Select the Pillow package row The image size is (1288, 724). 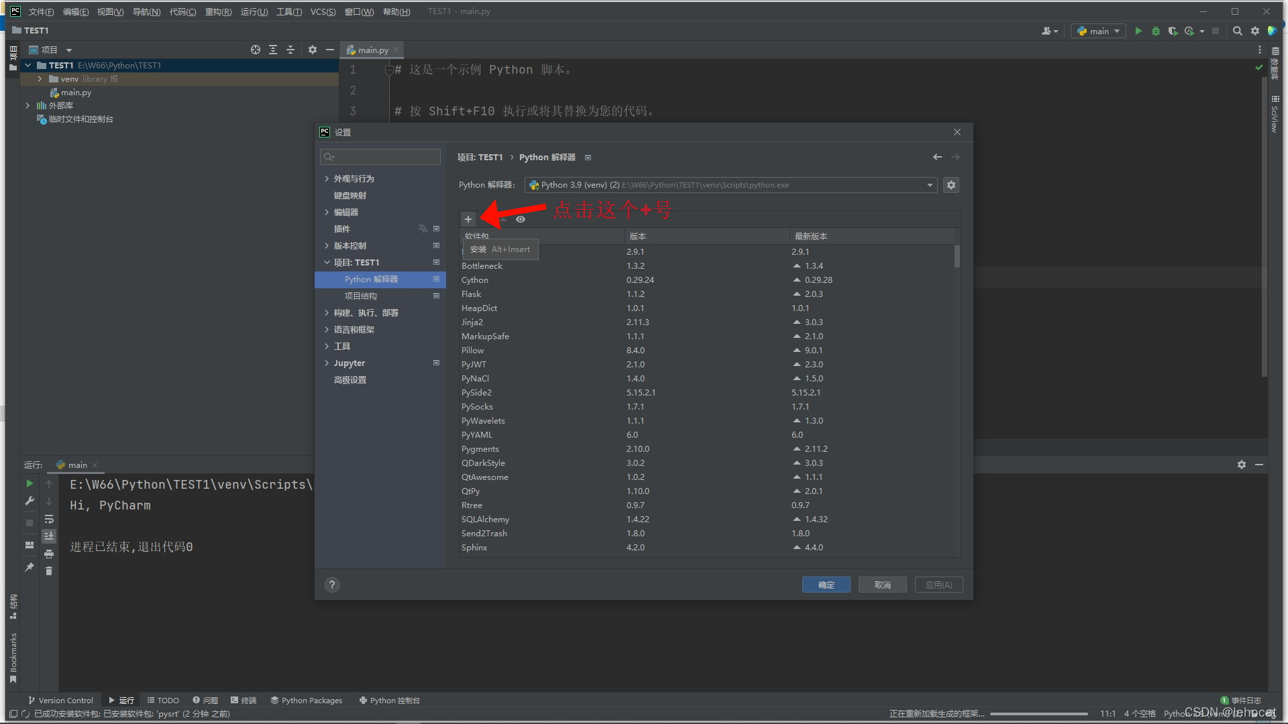click(x=707, y=350)
